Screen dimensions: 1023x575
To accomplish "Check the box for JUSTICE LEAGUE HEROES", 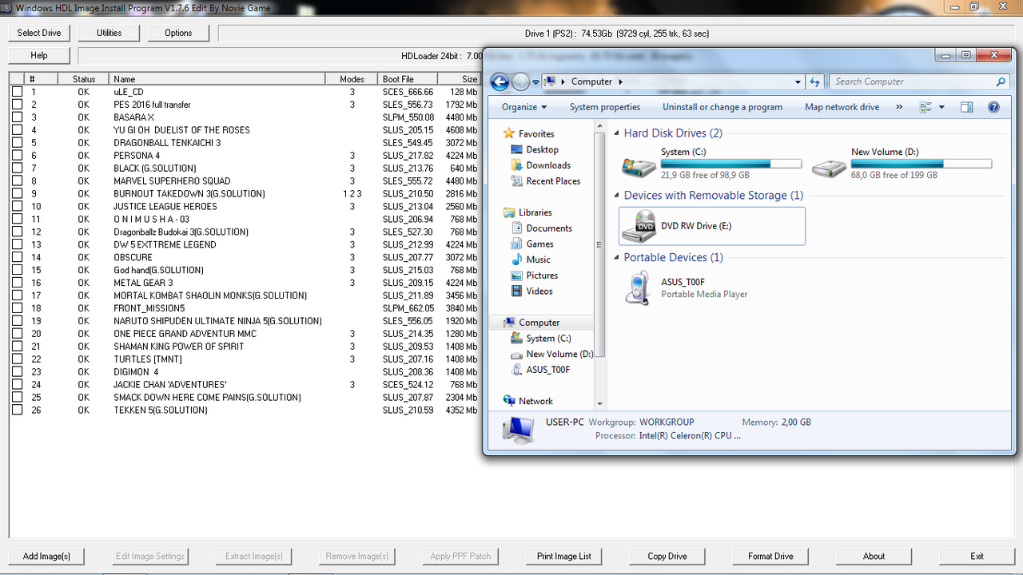I will coord(18,206).
